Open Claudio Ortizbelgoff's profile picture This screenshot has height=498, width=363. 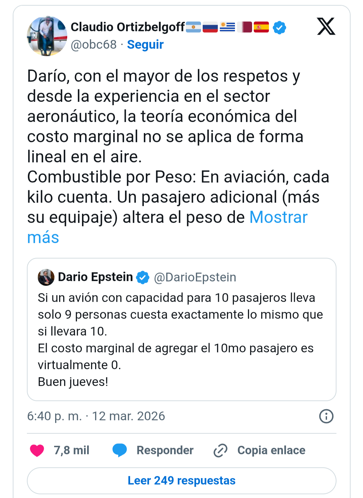point(47,36)
